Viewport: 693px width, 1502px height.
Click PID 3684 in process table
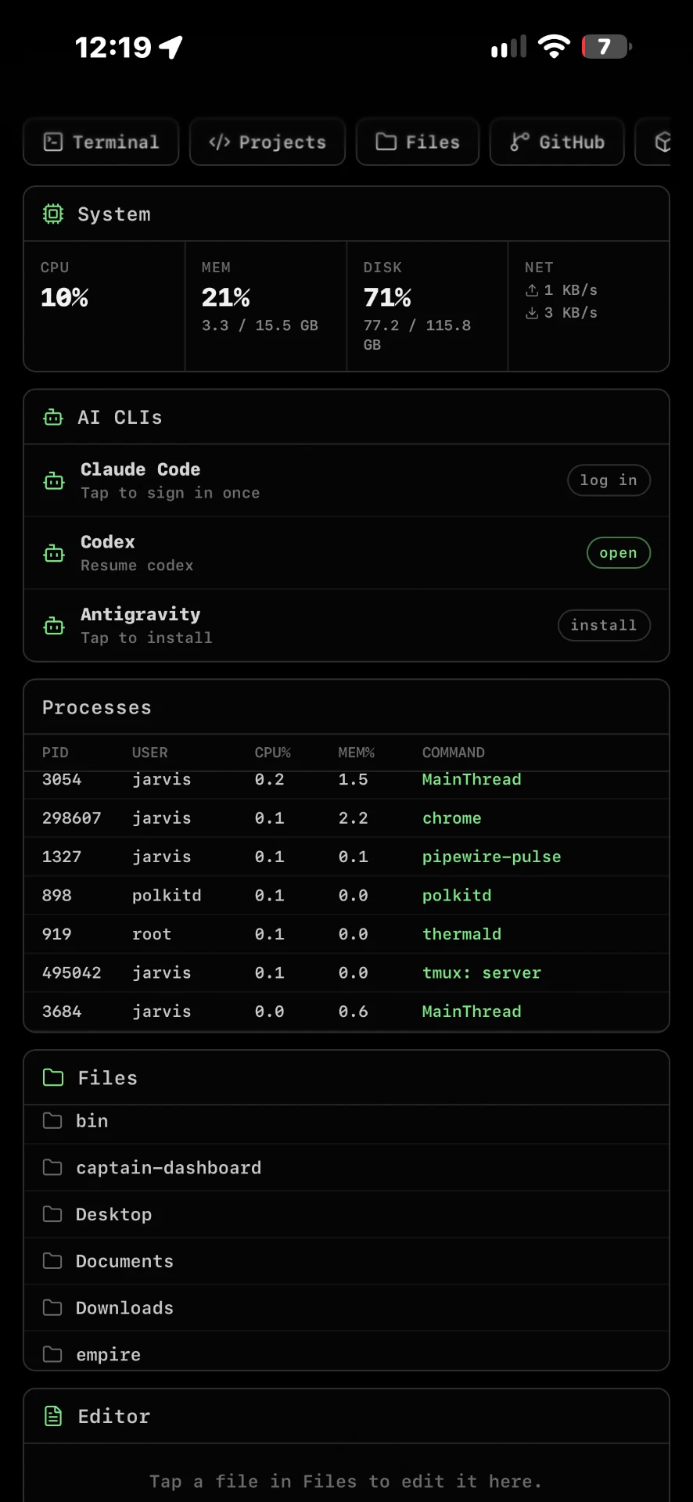point(62,1012)
